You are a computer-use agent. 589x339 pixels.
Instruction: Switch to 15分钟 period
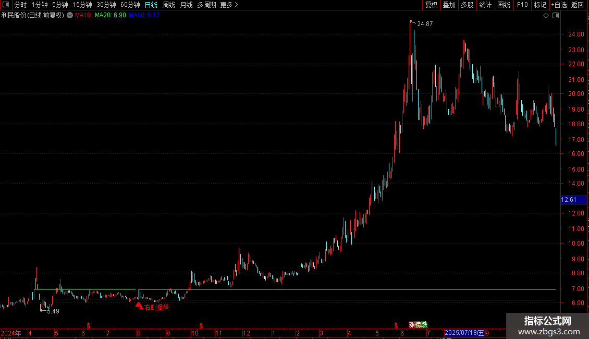(82, 5)
